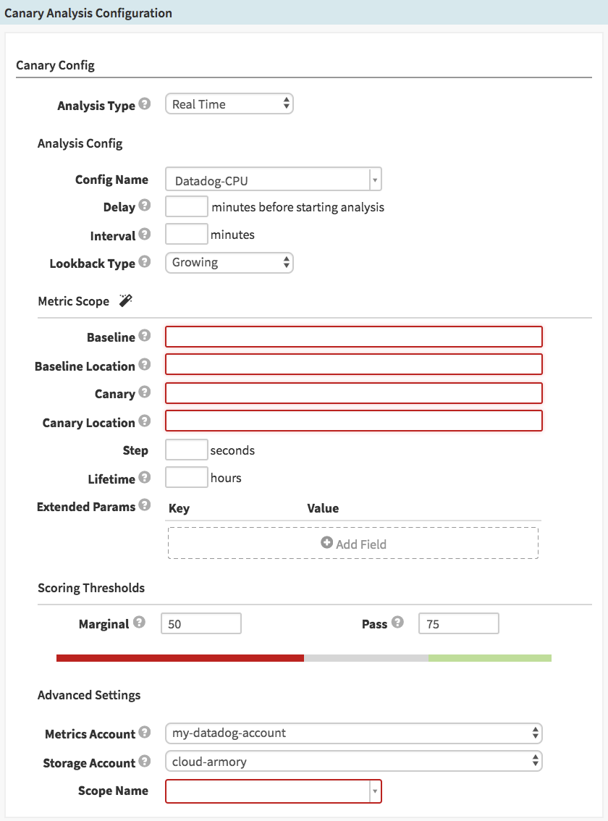The image size is (608, 821).
Task: Click the help icon beside Analysis Type
Action: click(145, 104)
